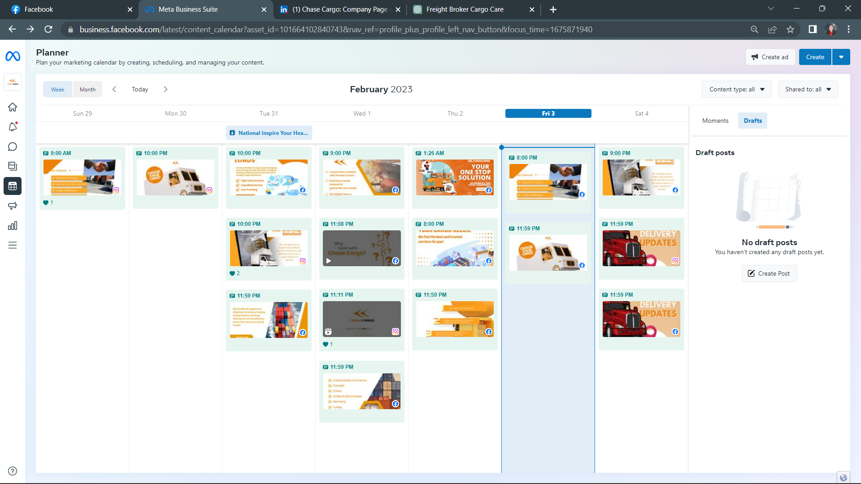Go to previous week arrow
This screenshot has width=861, height=484.
point(114,89)
